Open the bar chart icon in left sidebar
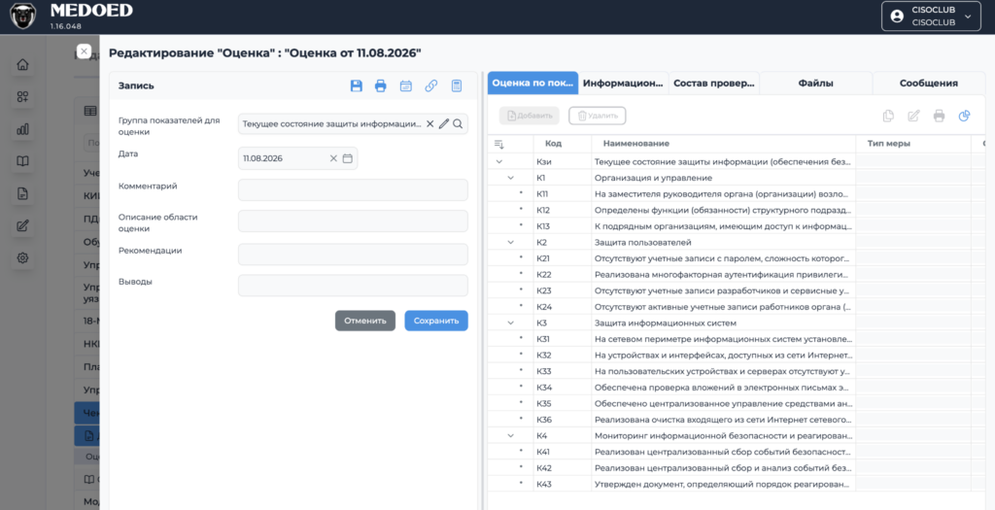The image size is (995, 510). pyautogui.click(x=23, y=129)
